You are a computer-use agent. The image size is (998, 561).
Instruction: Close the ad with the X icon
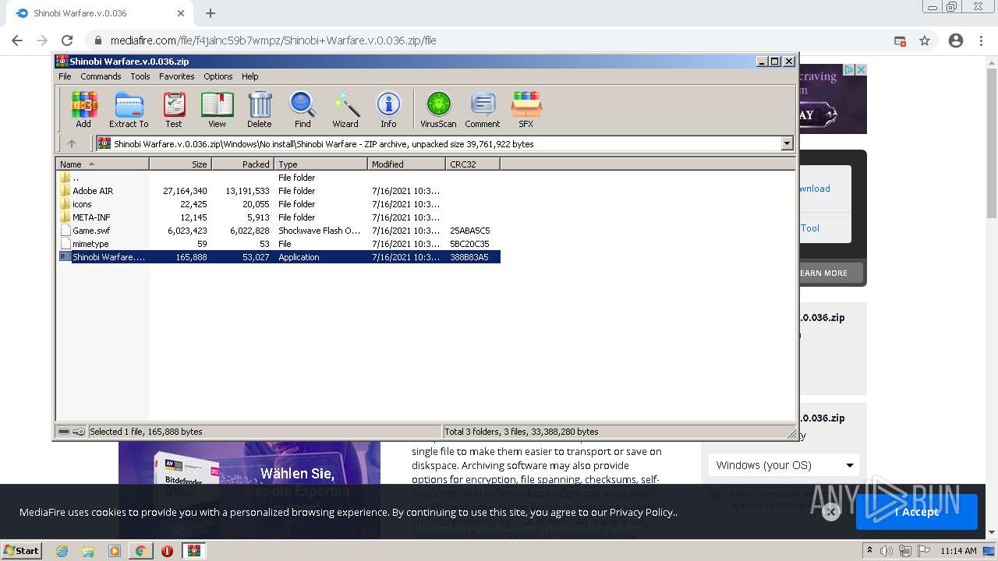[x=862, y=69]
